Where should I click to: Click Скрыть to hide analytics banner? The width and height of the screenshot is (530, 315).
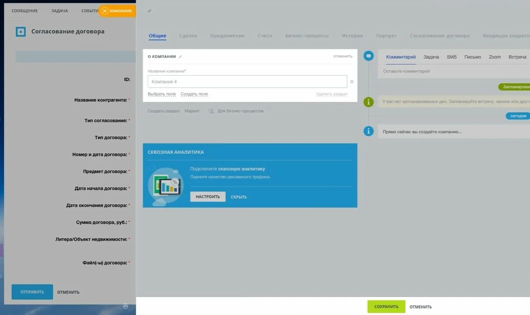[x=239, y=197]
